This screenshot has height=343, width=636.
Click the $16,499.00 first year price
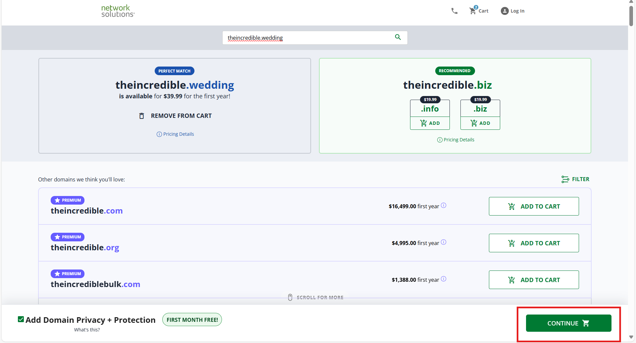pos(414,206)
